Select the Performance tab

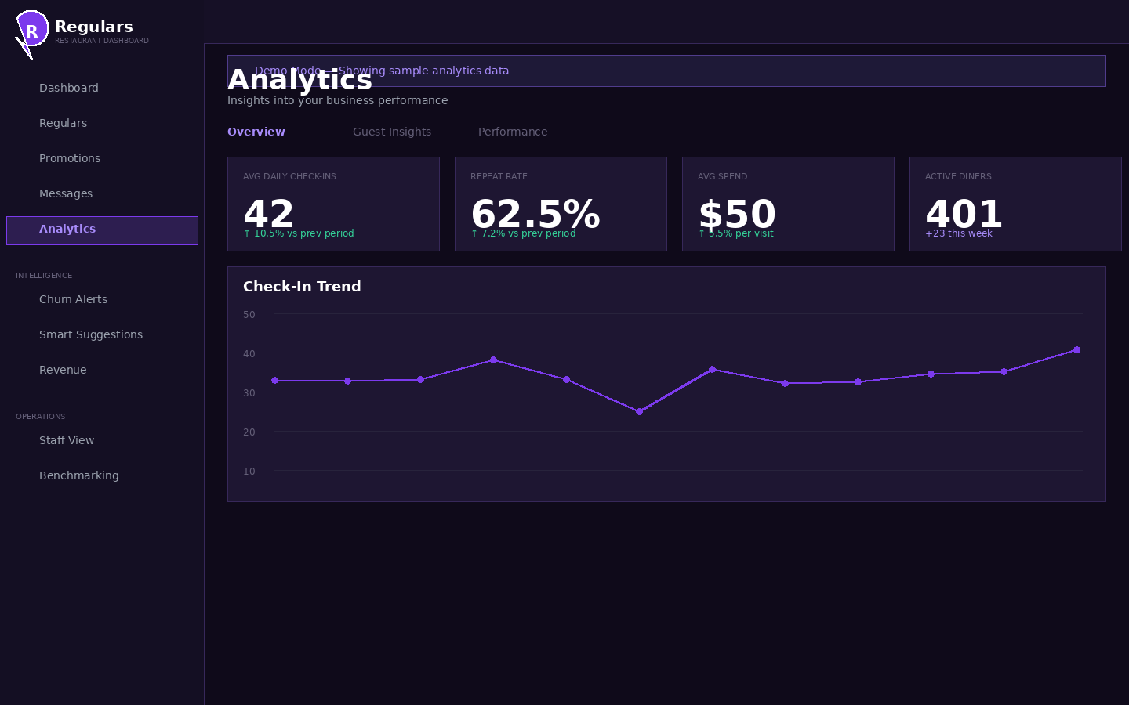(x=513, y=132)
